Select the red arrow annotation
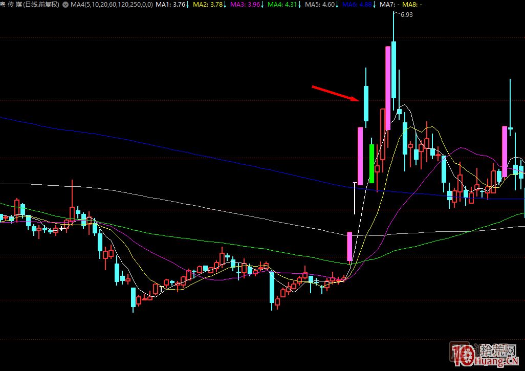This screenshot has width=525, height=371. (x=335, y=94)
